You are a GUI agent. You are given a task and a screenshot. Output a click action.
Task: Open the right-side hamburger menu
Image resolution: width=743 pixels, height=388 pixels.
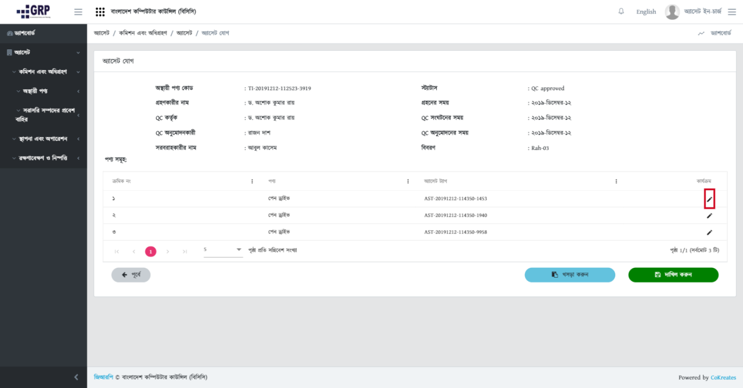(732, 12)
